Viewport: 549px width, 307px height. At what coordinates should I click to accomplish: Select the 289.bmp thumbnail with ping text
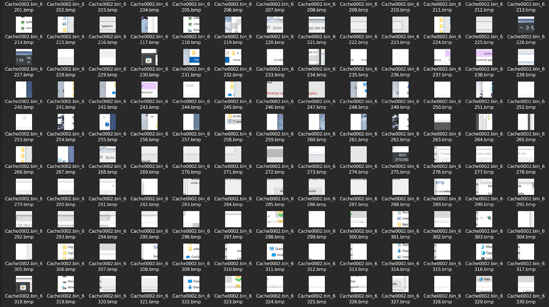(x=442, y=187)
